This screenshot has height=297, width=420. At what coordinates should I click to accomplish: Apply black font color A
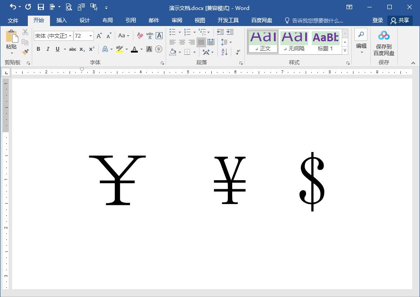(x=134, y=49)
